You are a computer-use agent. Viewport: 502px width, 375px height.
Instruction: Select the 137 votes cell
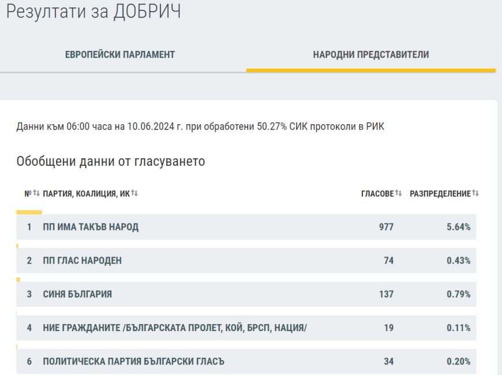[x=386, y=295]
